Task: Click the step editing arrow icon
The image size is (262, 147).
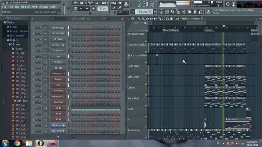Action: click(120, 3)
